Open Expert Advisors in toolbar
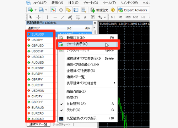This screenshot has height=128, width=178. [x=133, y=10]
